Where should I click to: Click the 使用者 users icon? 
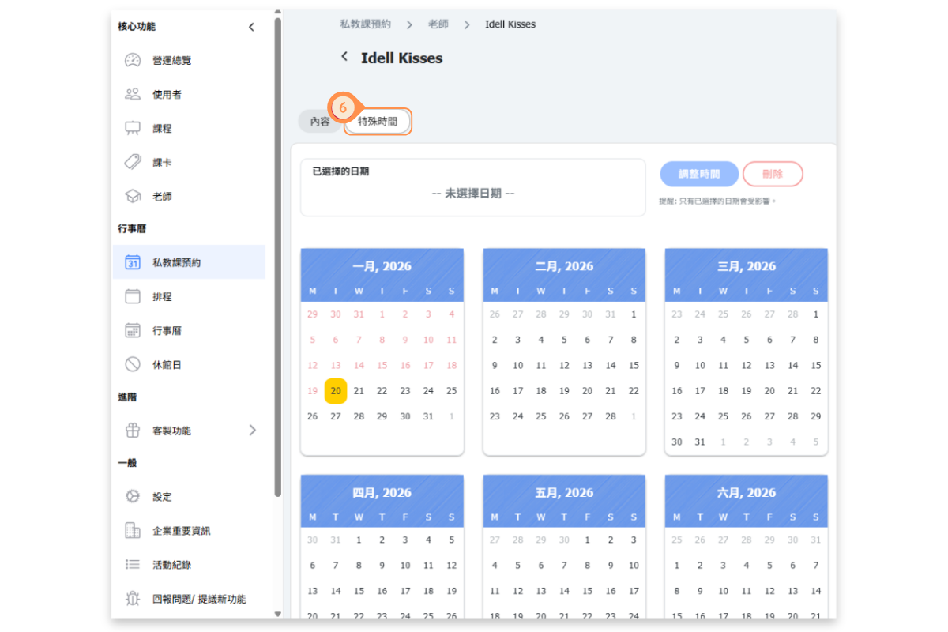(133, 94)
